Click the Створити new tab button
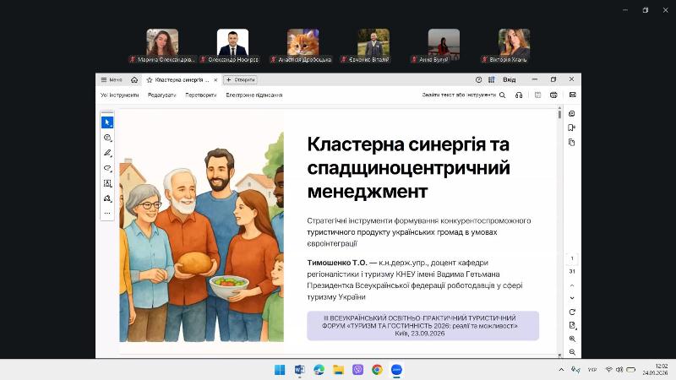676x380 pixels. (241, 79)
